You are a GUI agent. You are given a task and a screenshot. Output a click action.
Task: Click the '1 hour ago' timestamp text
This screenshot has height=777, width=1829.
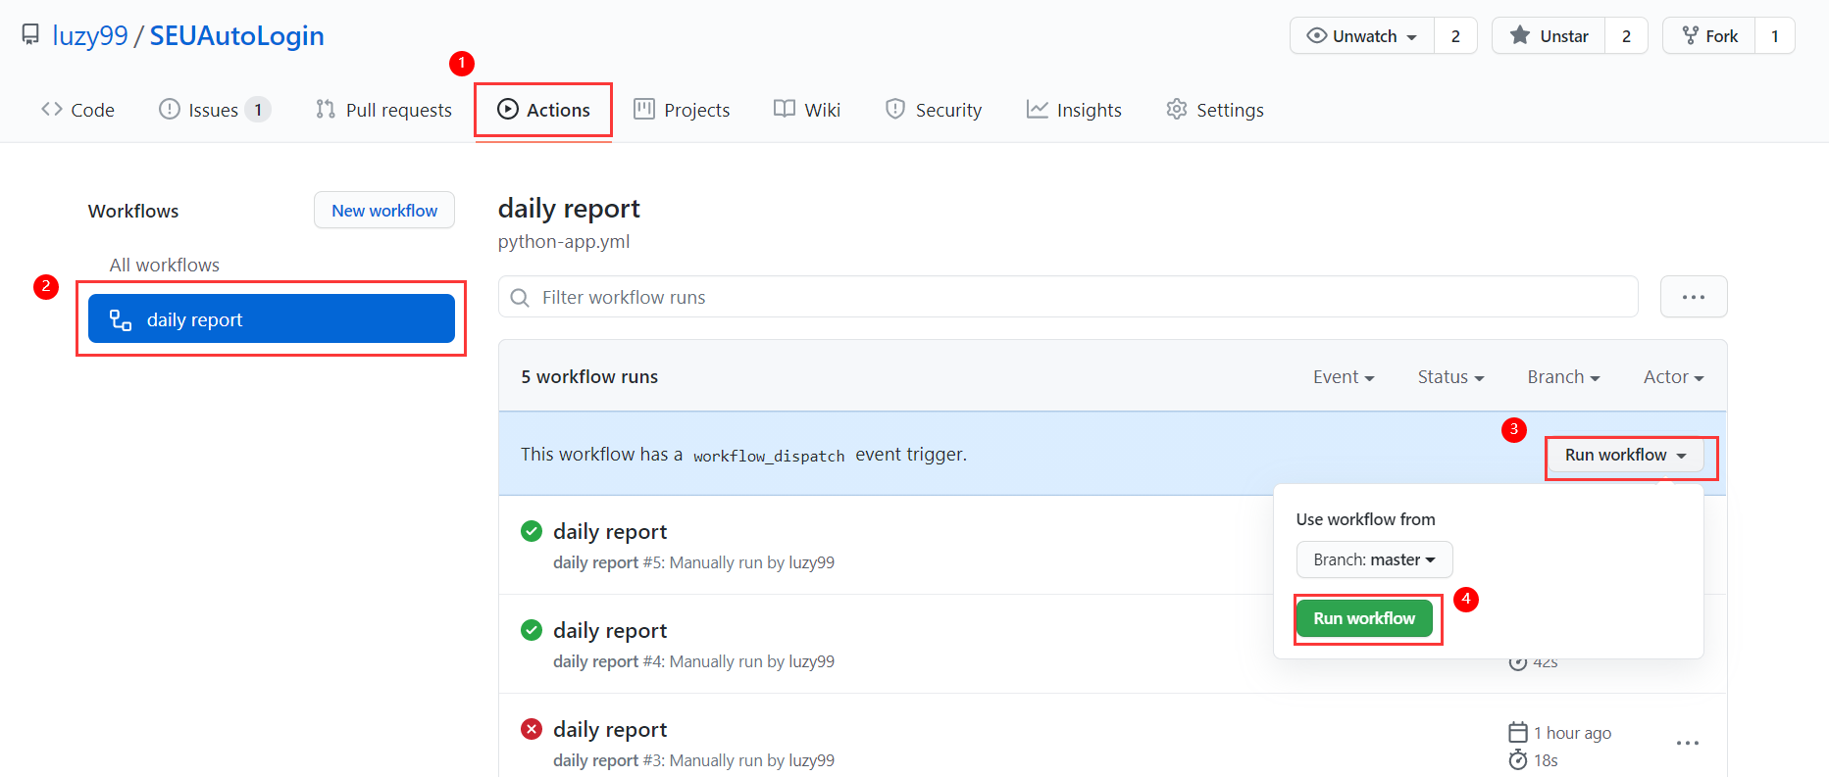[x=1573, y=733]
